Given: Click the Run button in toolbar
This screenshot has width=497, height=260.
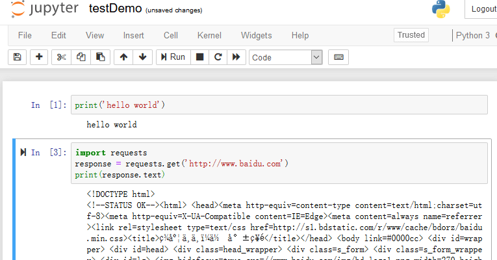Looking at the screenshot, I should click(173, 57).
